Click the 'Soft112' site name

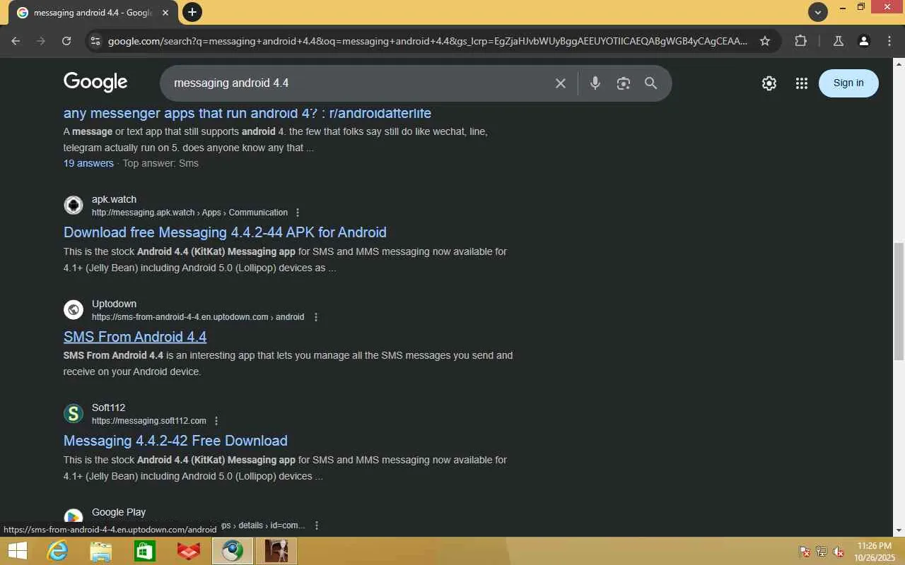108,408
